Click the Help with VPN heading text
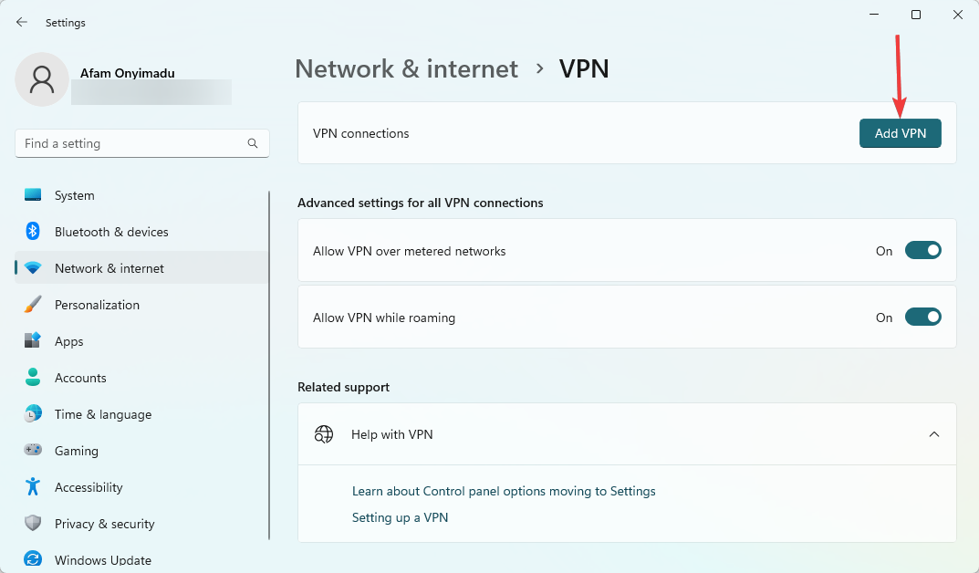The height and width of the screenshot is (573, 979). 392,434
